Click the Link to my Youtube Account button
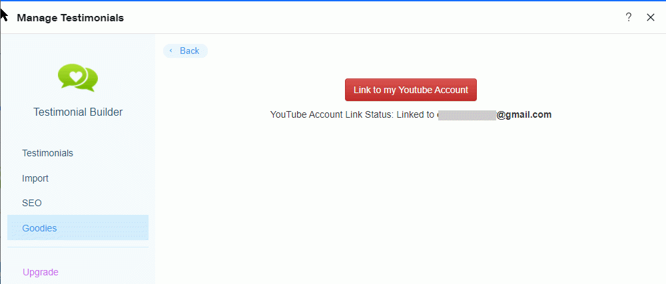666x284 pixels. (x=411, y=90)
